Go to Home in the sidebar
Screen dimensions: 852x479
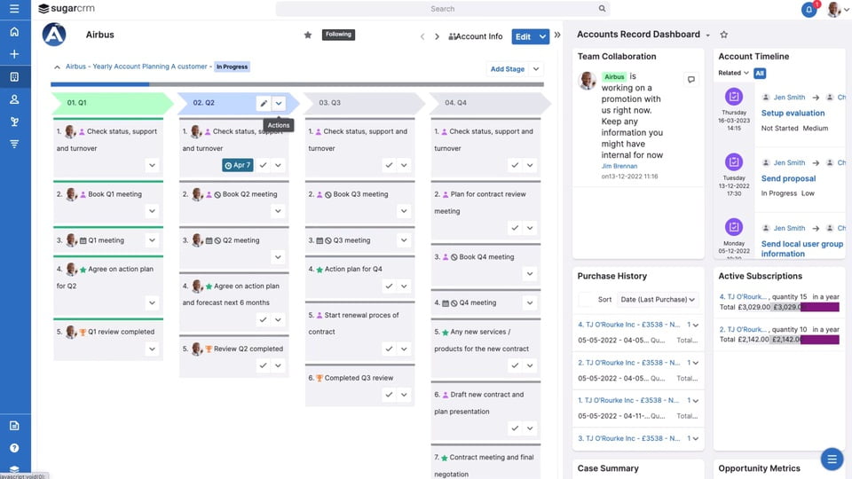click(14, 32)
